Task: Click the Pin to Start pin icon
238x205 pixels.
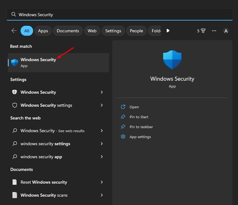Action: [x=123, y=117]
